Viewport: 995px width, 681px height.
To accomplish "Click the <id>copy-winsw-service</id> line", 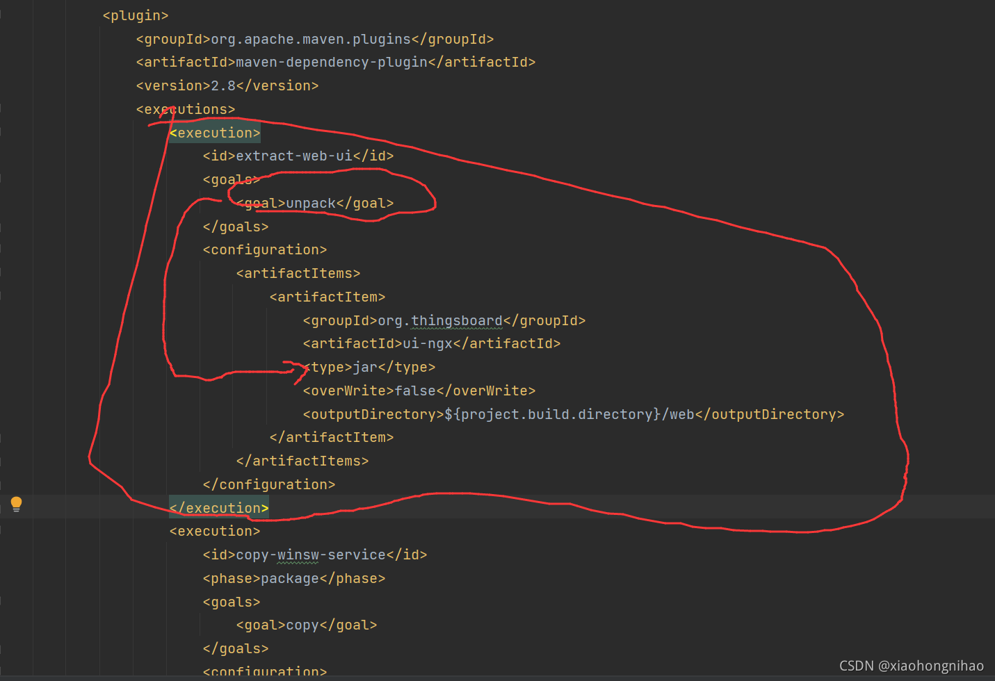I will 315,555.
